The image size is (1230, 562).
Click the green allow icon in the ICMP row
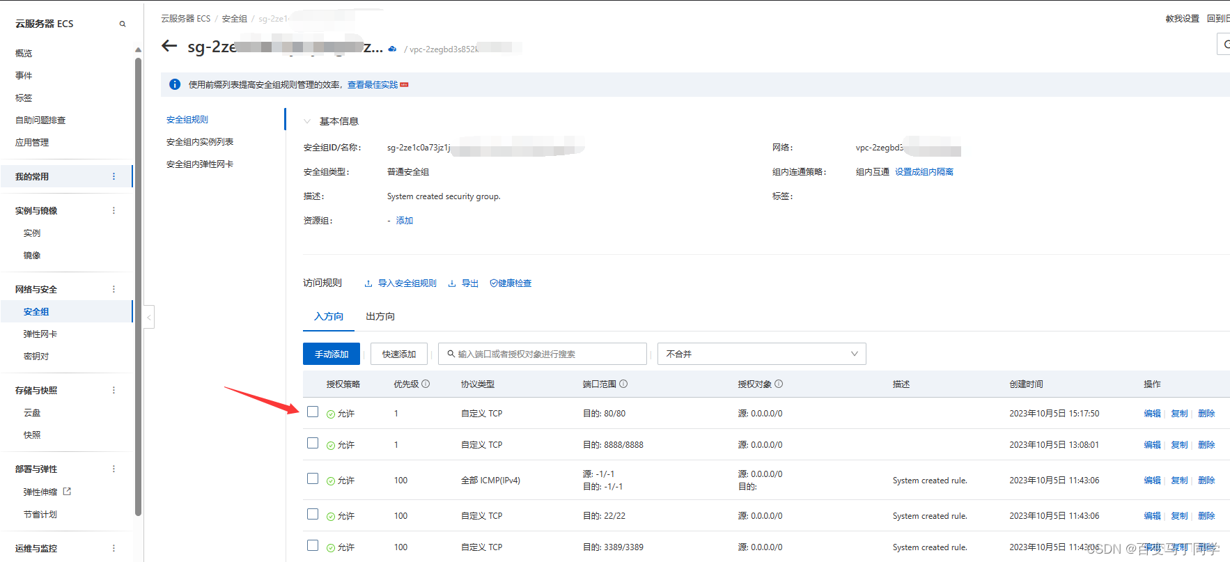point(331,481)
